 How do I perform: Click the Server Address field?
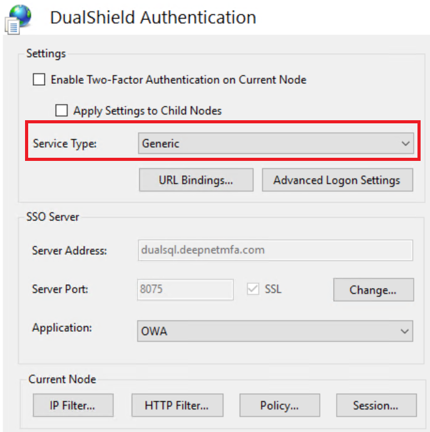coord(275,250)
